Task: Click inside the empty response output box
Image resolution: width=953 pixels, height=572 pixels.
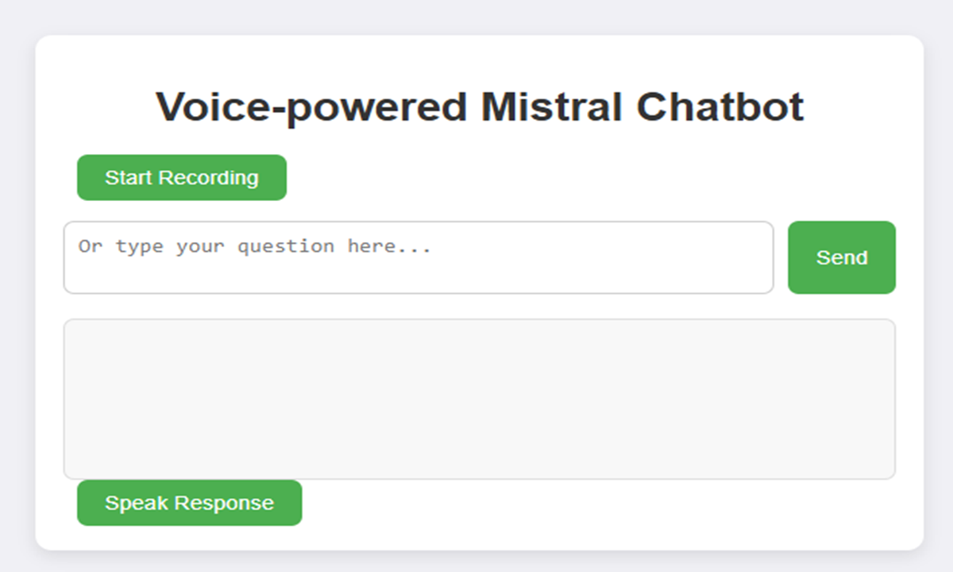Action: [x=480, y=400]
